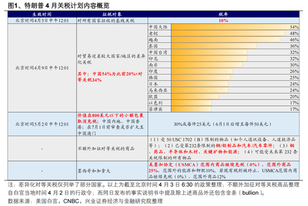Click the 马来西亚 row label

158,90
